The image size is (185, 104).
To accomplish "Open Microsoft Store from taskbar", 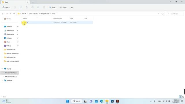I will tap(112, 101).
